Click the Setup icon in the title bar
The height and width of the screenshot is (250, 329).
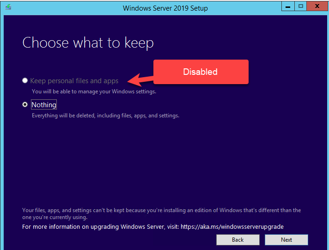(x=8, y=7)
